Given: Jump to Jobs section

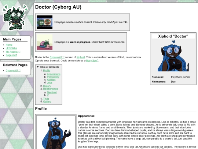Looking at the screenshot, I should pyautogui.click(x=49, y=82).
